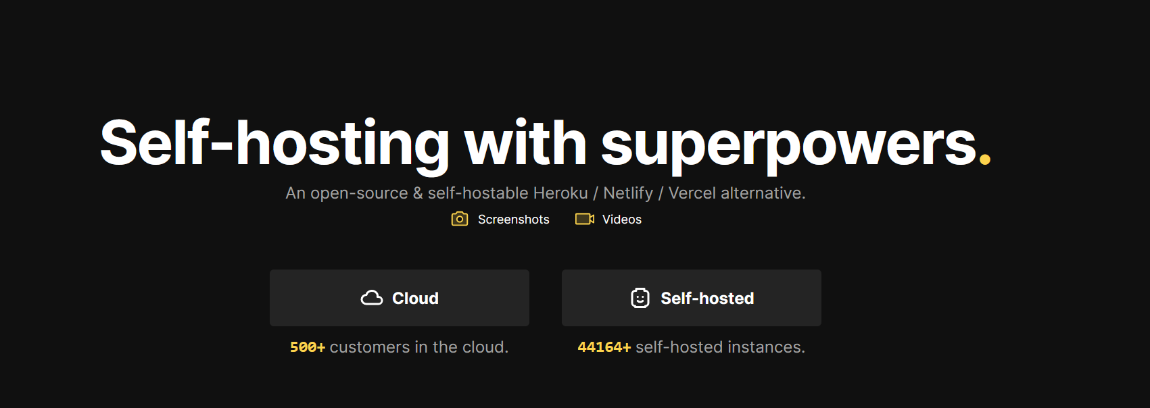Click the yellow camera icon beside Screenshots
This screenshot has height=408, width=1150.
pos(460,219)
